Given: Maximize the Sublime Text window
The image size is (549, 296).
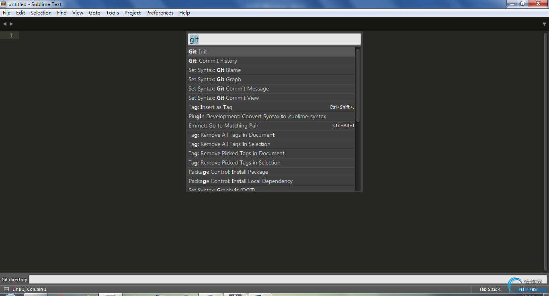Looking at the screenshot, I should coord(522,3).
